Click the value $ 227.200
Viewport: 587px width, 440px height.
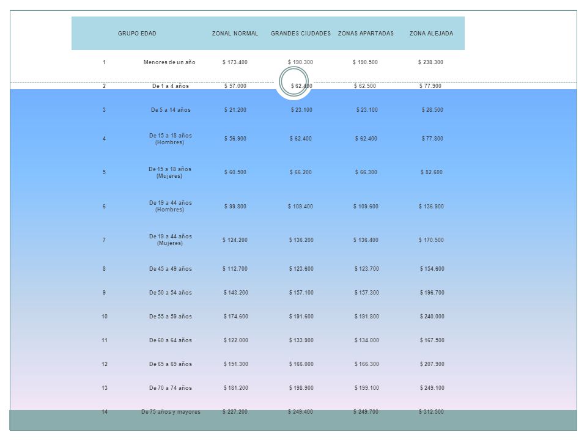(235, 412)
